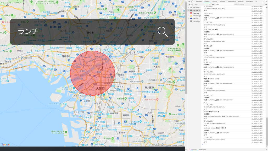The width and height of the screenshot is (268, 151).
Task: Toggle the device toolbar icon in DevTools
Action: 192,2
